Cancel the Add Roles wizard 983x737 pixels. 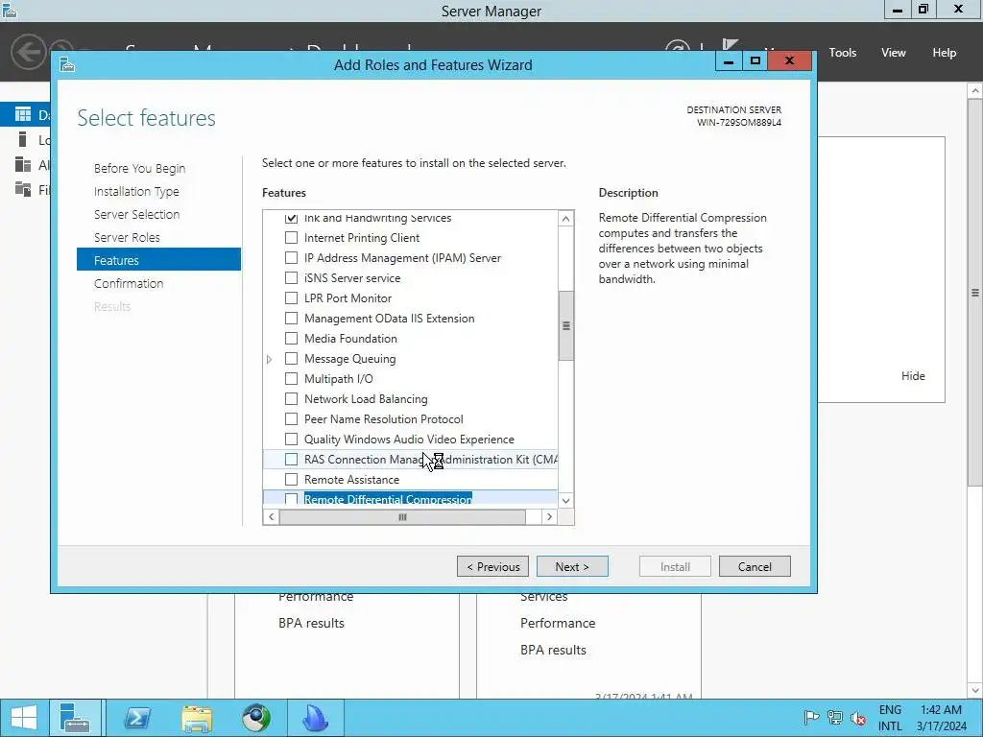(x=755, y=566)
